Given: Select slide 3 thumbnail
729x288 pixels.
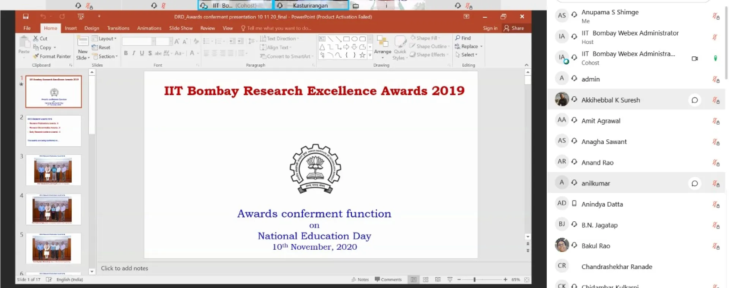Looking at the screenshot, I should [54, 170].
